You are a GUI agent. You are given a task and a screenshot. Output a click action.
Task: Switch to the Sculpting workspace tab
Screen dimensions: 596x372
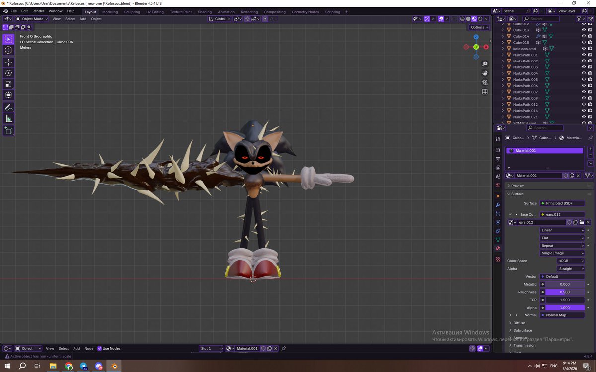pos(132,12)
